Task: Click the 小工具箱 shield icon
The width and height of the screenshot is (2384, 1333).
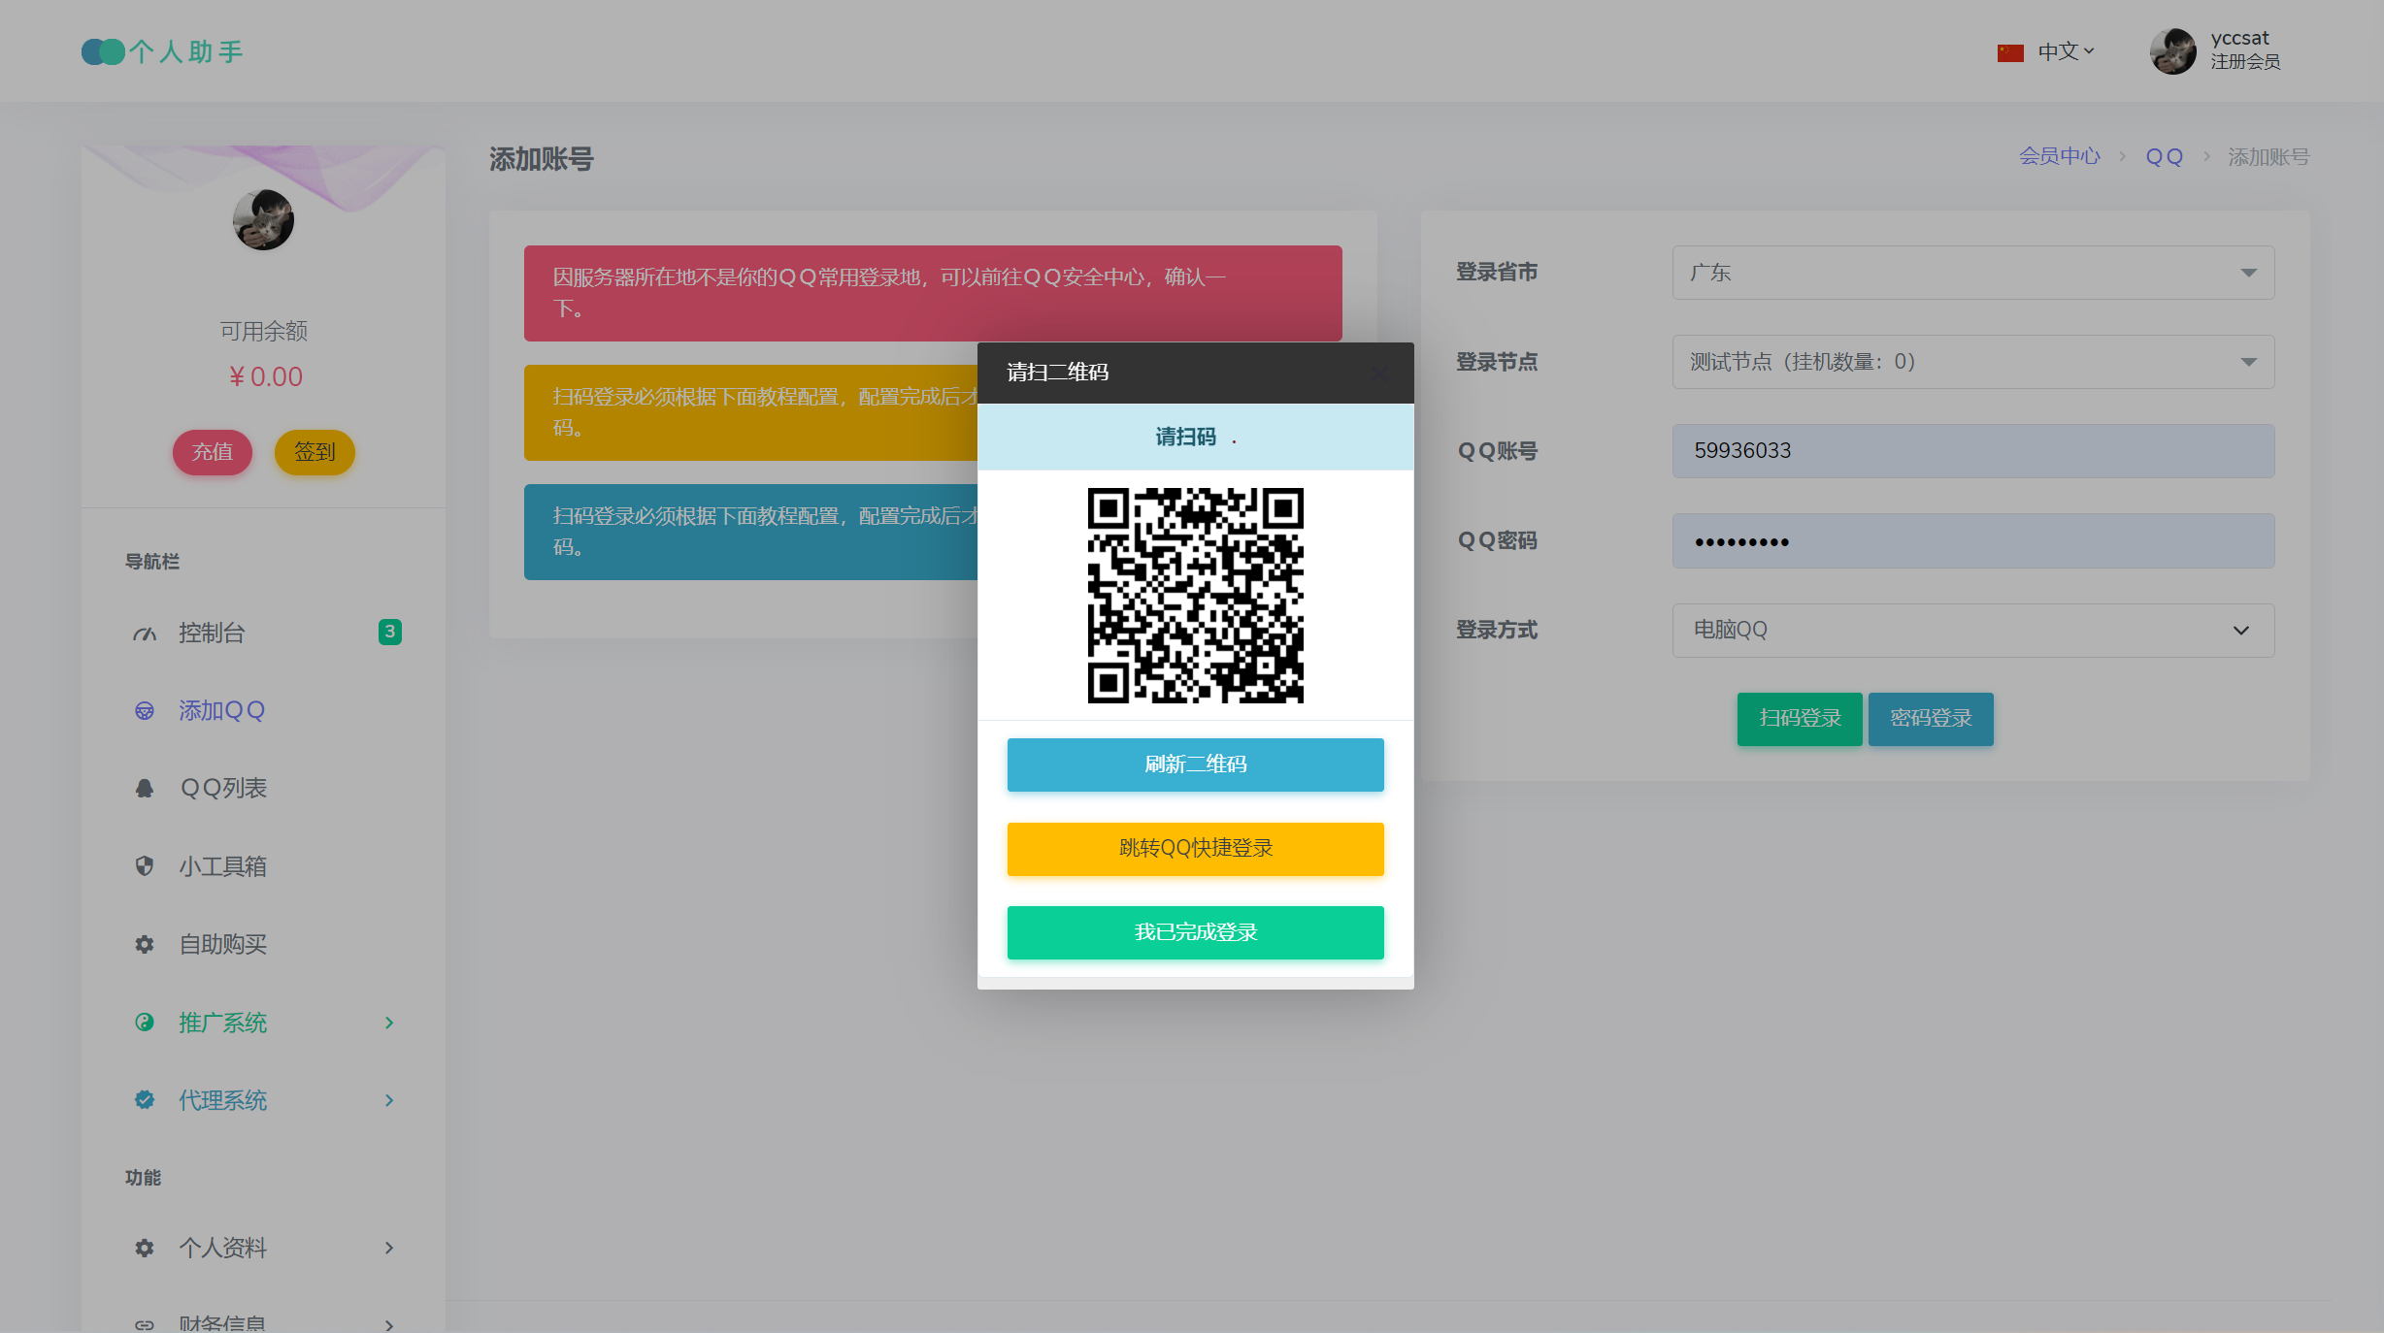Action: point(145,866)
